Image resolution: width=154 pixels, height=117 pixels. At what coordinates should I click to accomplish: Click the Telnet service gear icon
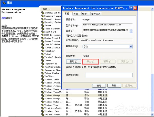tap(43, 54)
